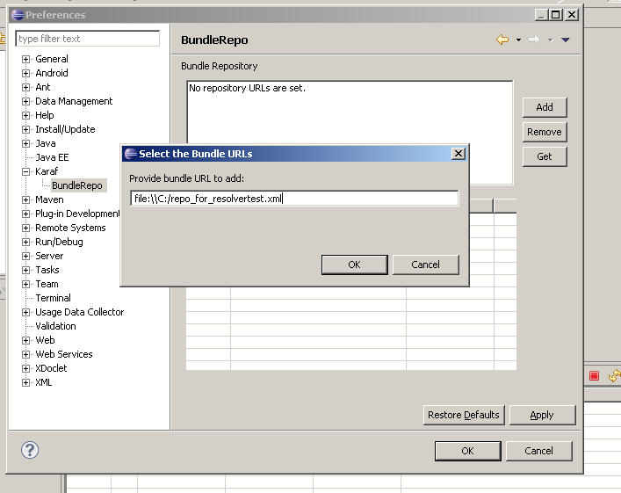The height and width of the screenshot is (493, 621).
Task: Expand the Tasks tree node
Action: [x=25, y=271]
